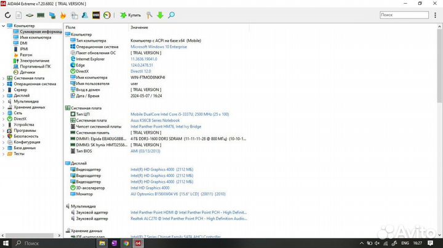Click the DirectX 12.0 value link

coord(141,71)
